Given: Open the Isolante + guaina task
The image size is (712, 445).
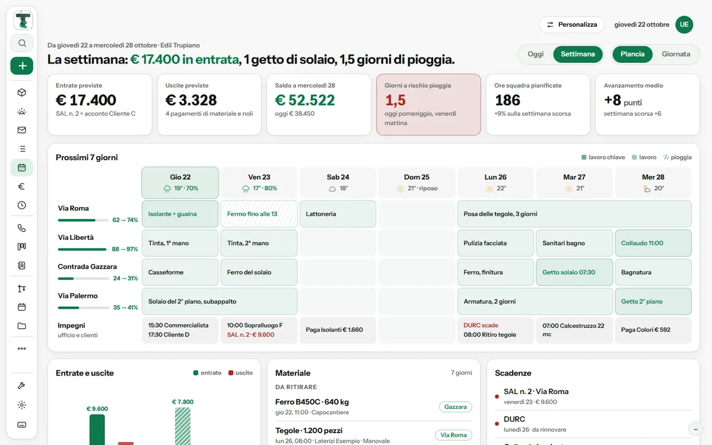Looking at the screenshot, I should click(x=180, y=214).
